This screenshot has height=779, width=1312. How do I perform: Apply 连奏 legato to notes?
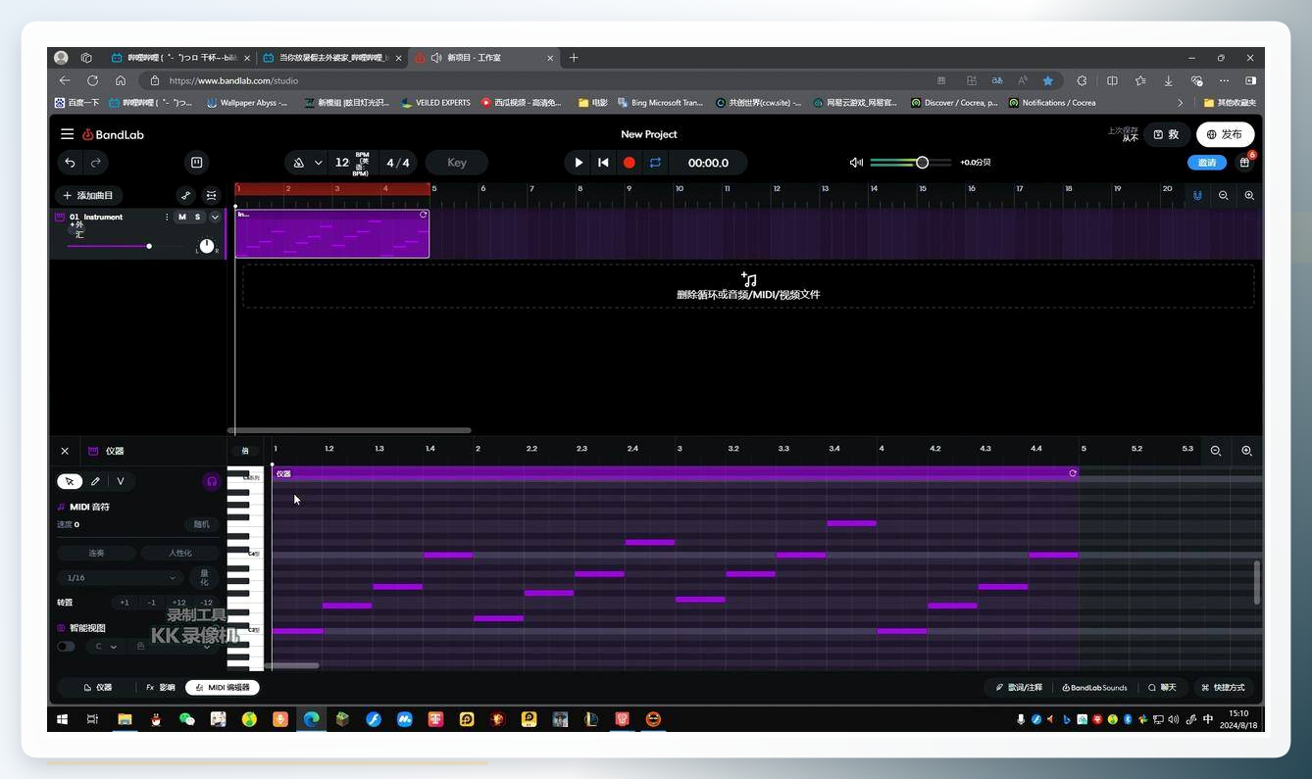pos(96,553)
